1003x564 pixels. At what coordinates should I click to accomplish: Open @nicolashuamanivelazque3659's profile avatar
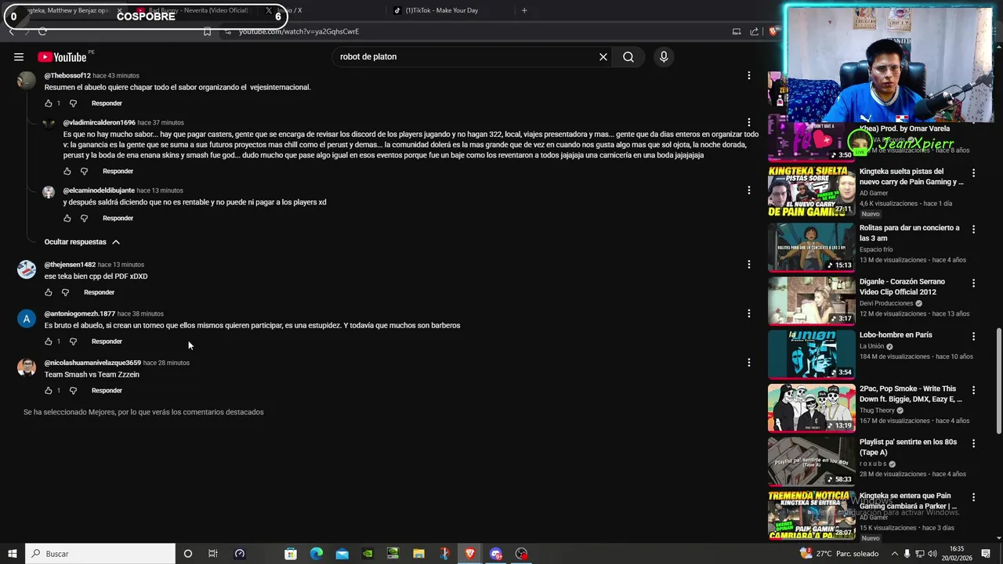coord(27,368)
